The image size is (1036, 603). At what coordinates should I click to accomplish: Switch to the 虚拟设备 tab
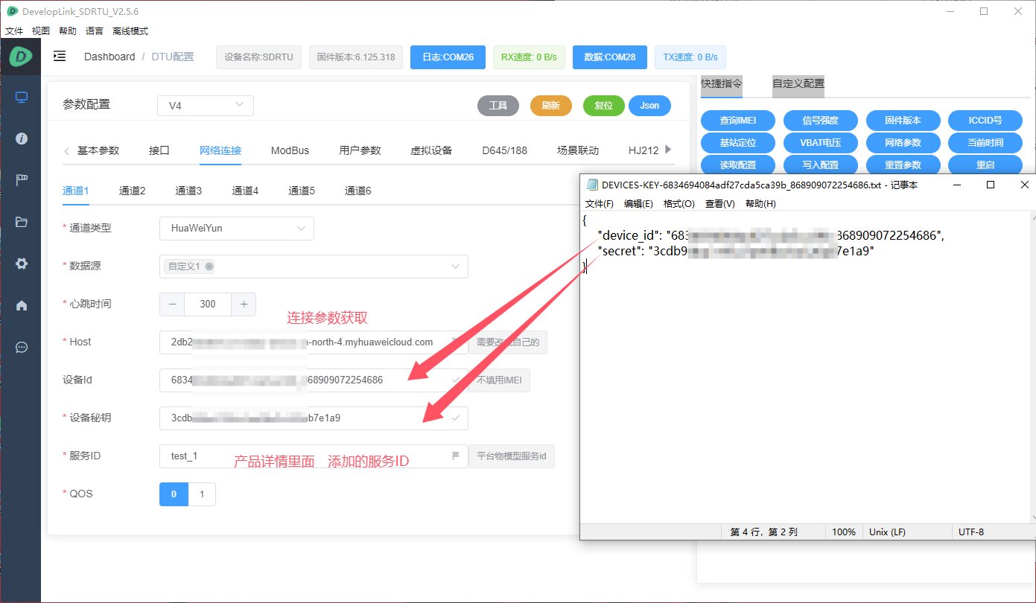click(x=431, y=150)
